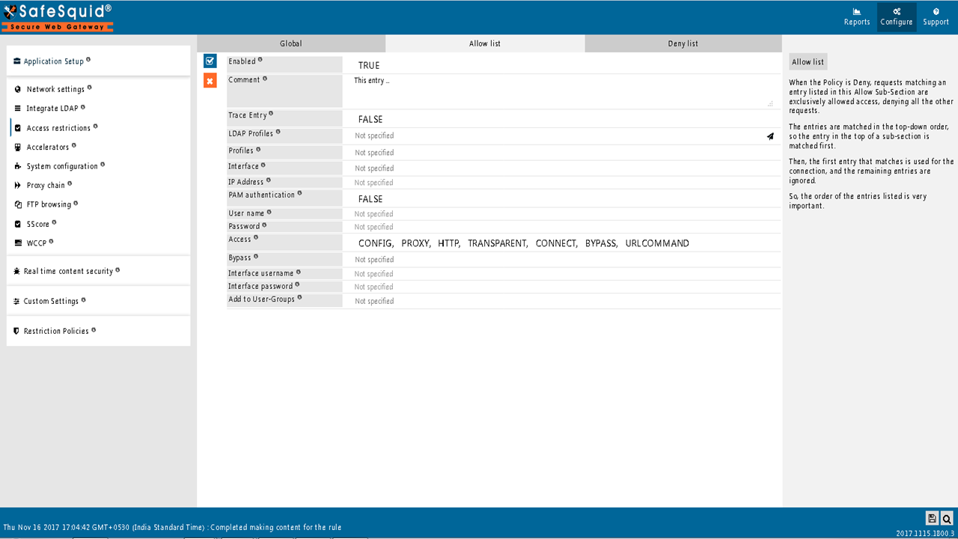Open WCCP in sidebar
958x539 pixels.
click(x=37, y=243)
